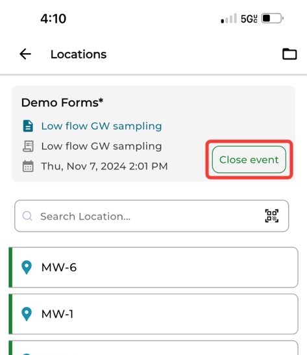The height and width of the screenshot is (355, 307).
Task: Tap the back arrow beside Locations
Action: coord(25,54)
